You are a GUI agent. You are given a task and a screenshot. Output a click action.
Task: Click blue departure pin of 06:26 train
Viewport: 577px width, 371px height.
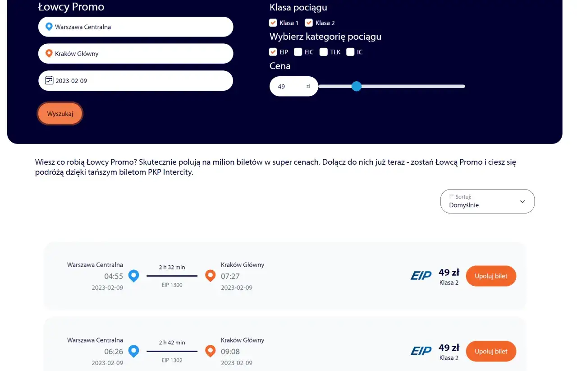133,351
